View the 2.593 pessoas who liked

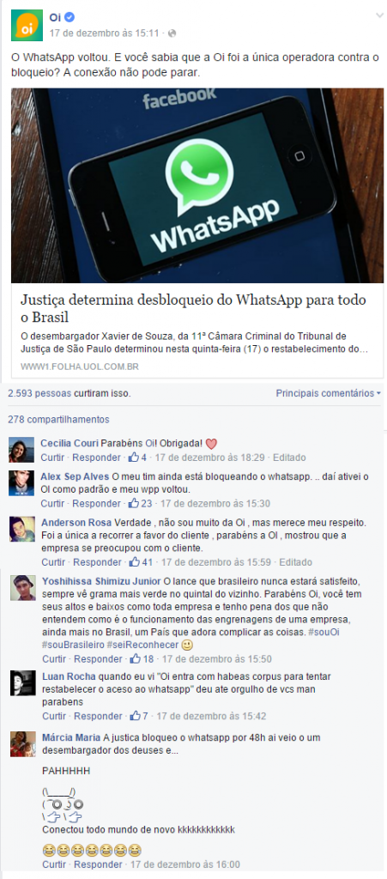point(43,393)
